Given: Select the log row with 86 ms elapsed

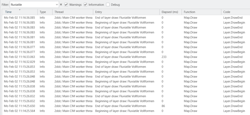Looking at the screenshot, I should 126,106.
